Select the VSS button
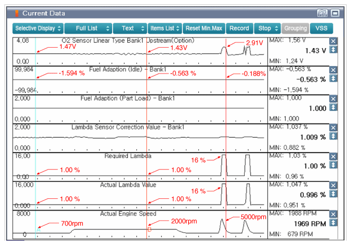Screen dimensions: 351x245 tap(321, 28)
